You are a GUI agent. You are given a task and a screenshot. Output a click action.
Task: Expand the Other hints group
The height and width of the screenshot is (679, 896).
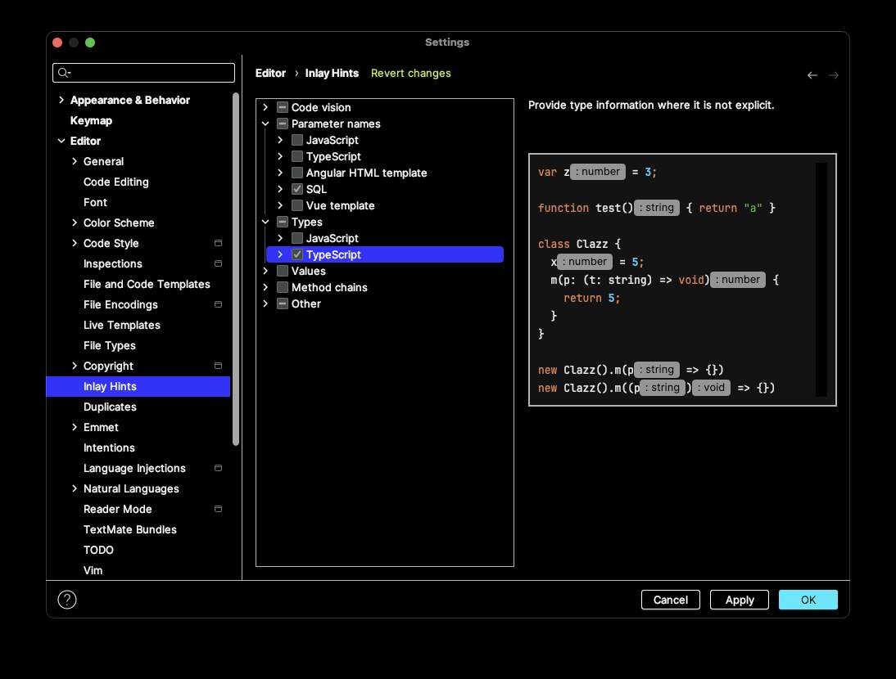tap(265, 304)
